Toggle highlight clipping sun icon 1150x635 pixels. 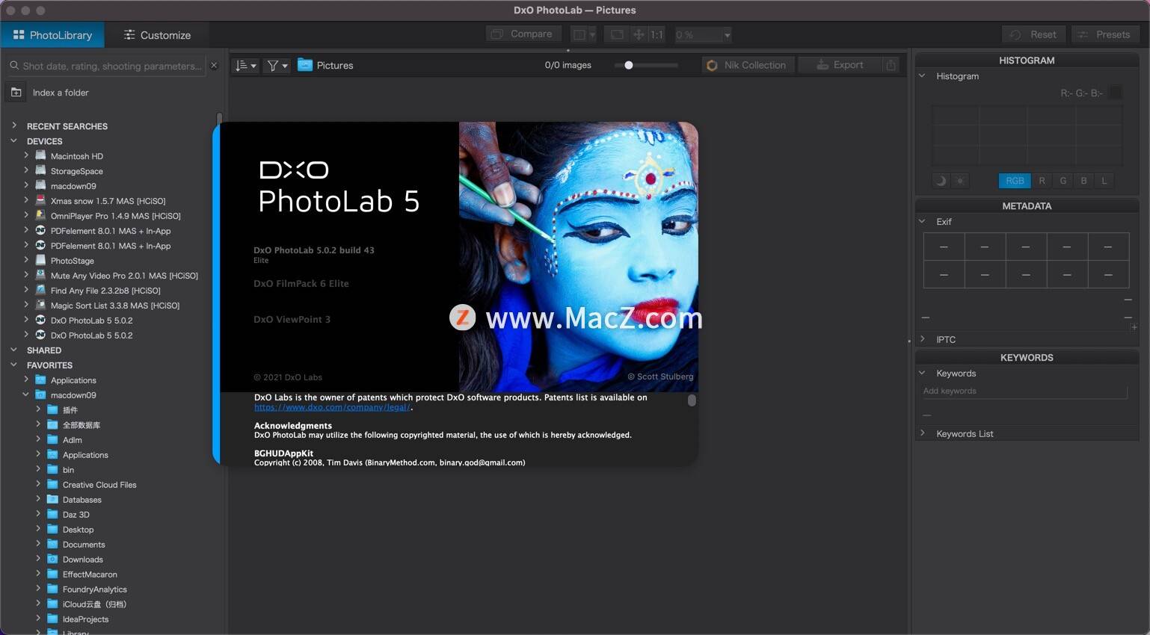click(x=960, y=180)
